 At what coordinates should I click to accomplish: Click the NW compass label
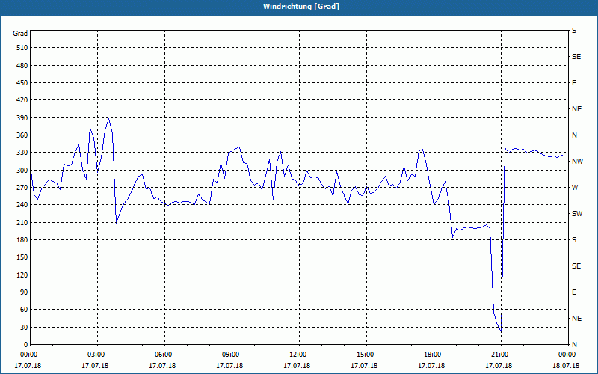[x=578, y=162]
